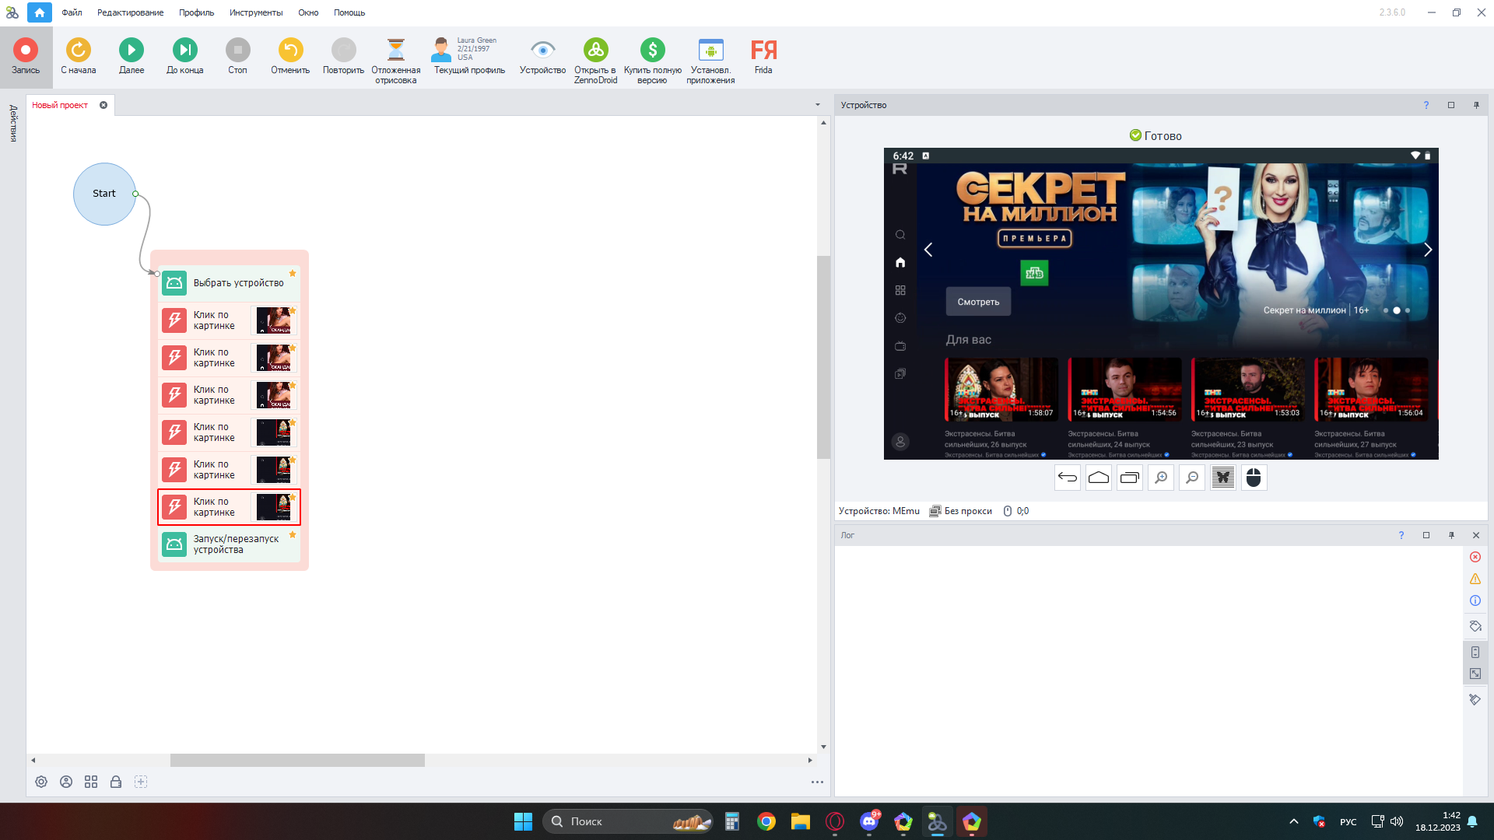Click the red Запись record button
Screen dimensions: 1494x840
coord(26,51)
